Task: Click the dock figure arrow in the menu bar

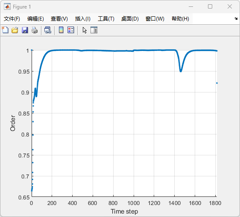Action: point(236,18)
